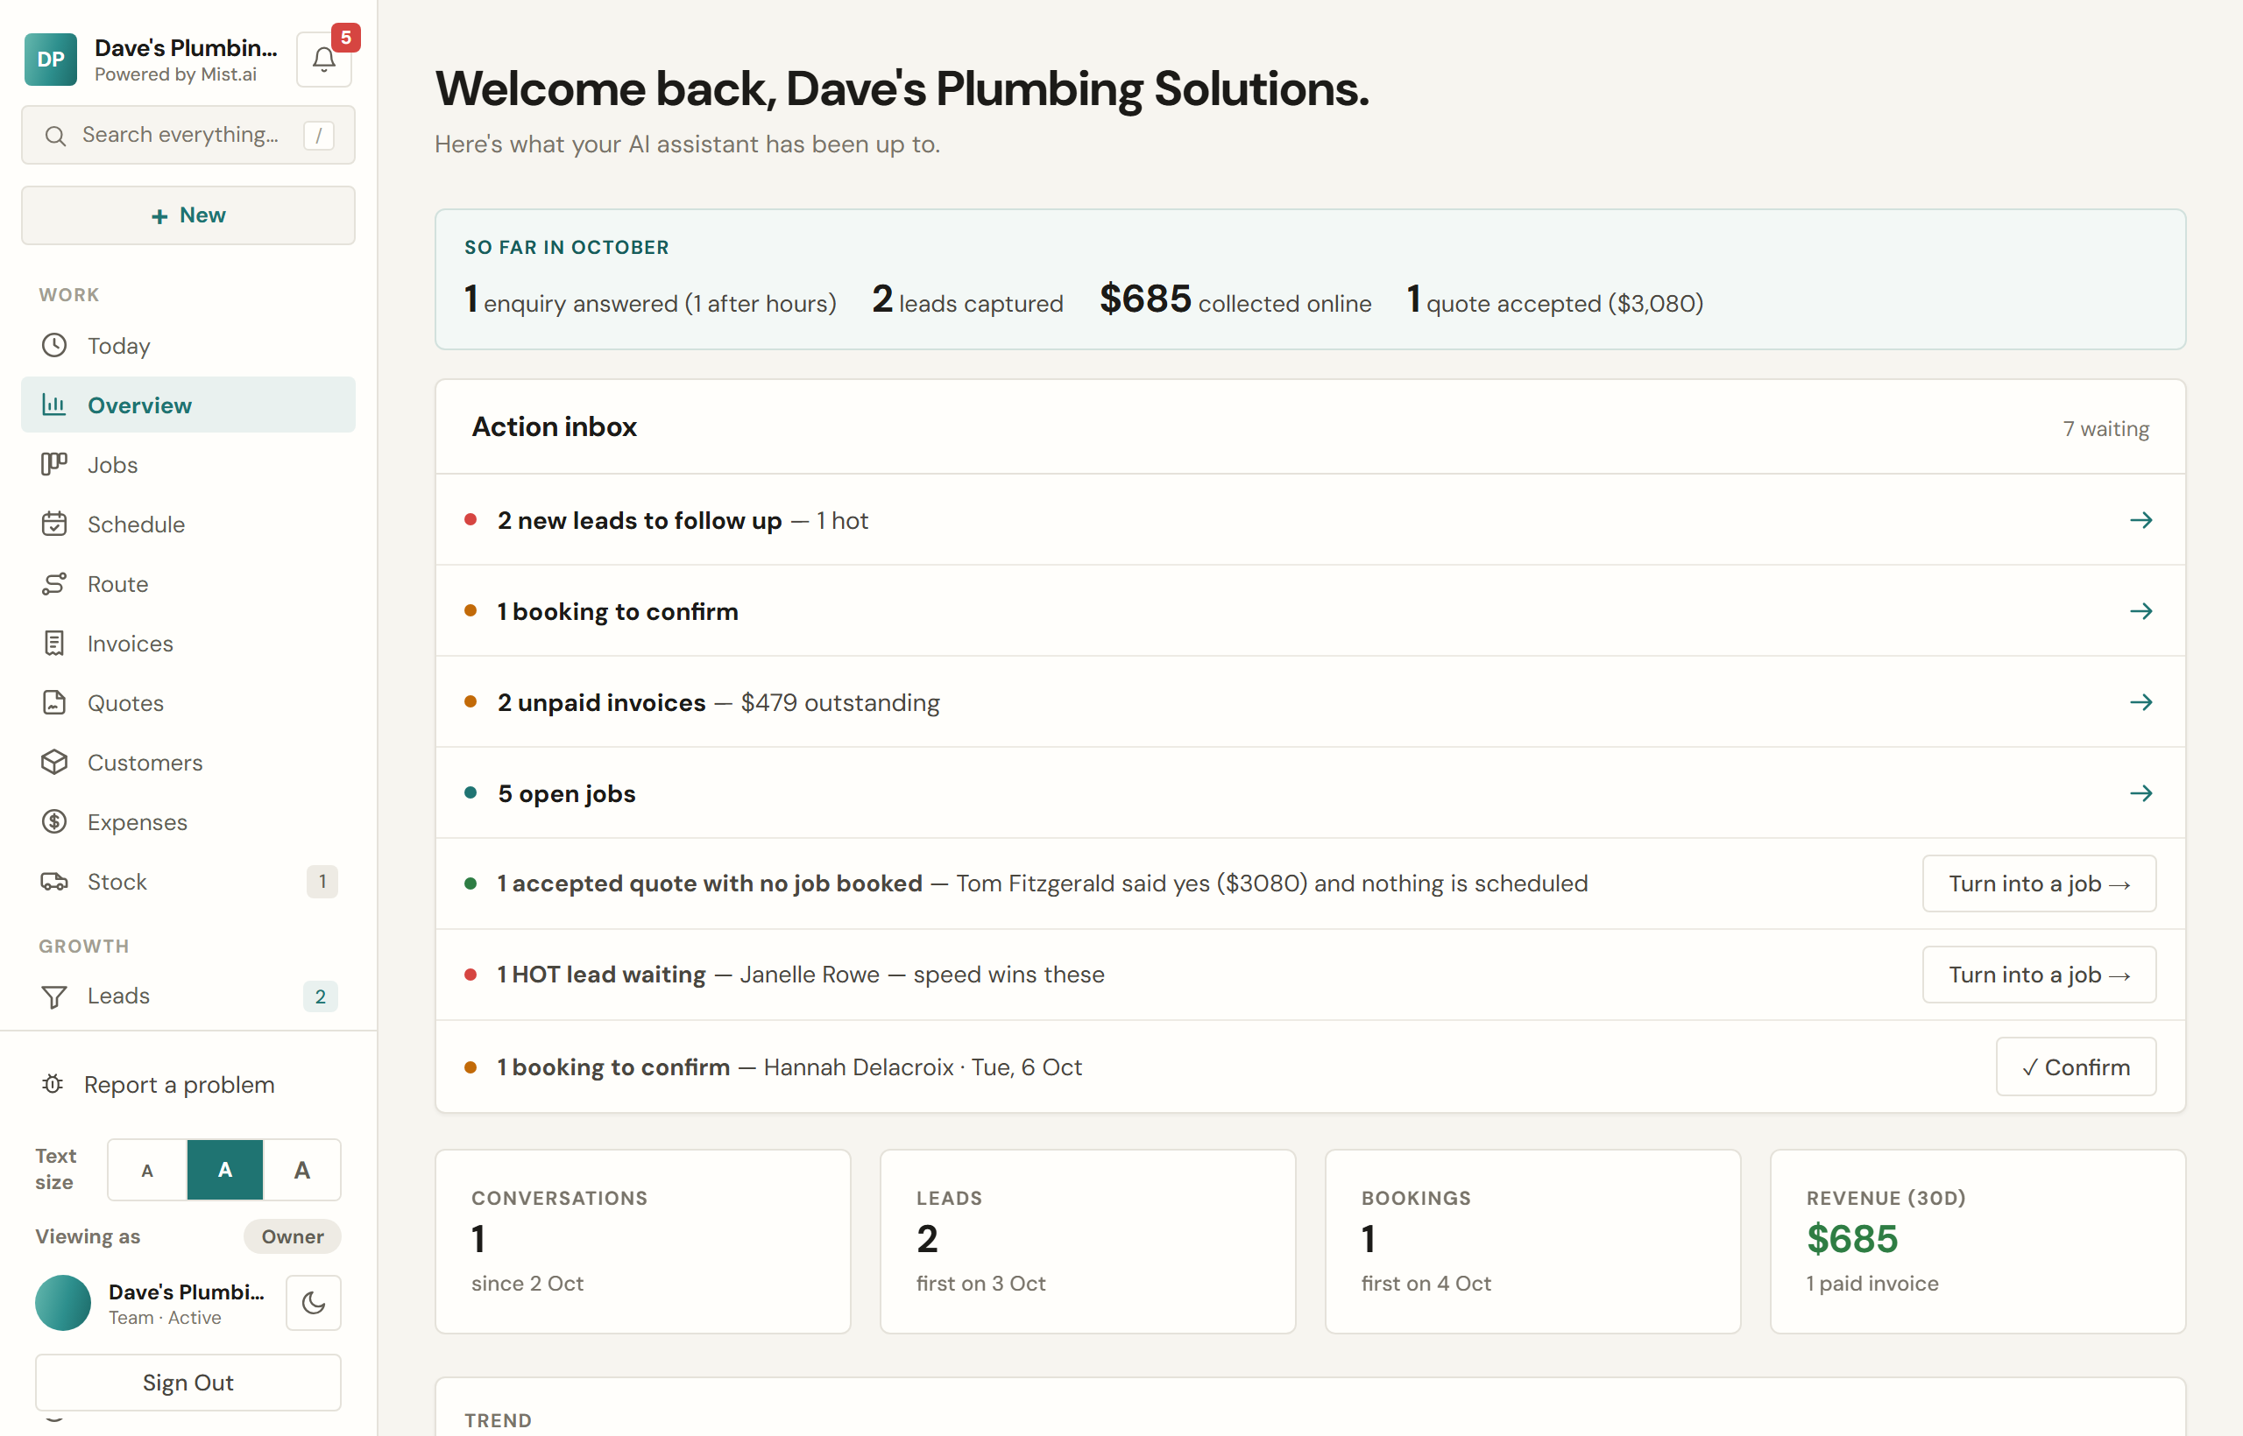Click the Report a problem bug icon
This screenshot has height=1436, width=2243.
tap(53, 1083)
